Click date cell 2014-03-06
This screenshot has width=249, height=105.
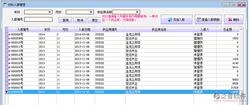click(85, 34)
